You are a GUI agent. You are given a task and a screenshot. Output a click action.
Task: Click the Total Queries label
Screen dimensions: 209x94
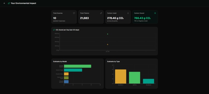[x=58, y=13]
